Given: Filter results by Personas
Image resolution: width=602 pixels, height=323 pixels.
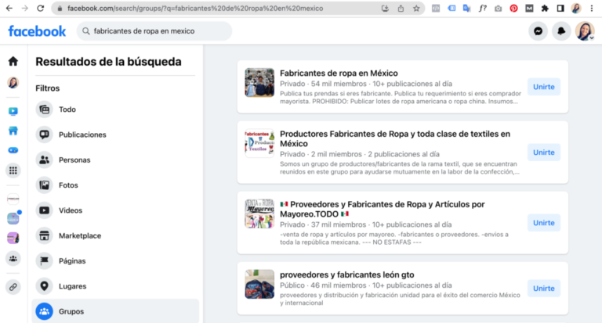Looking at the screenshot, I should click(x=115, y=160).
